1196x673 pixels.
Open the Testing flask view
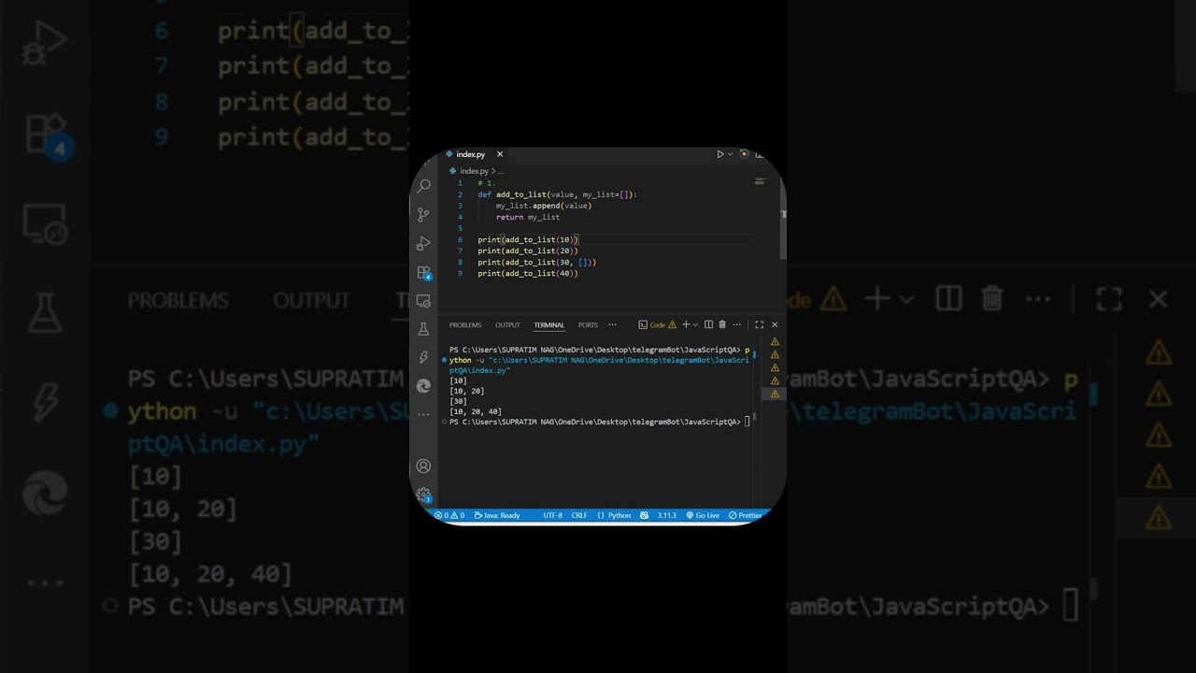[x=423, y=329]
